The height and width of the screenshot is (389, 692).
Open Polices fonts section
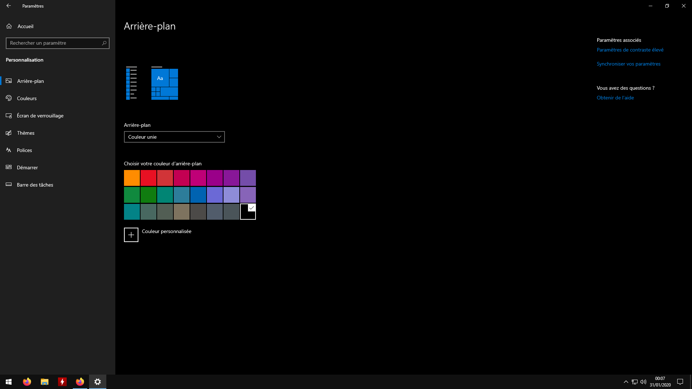pos(24,150)
